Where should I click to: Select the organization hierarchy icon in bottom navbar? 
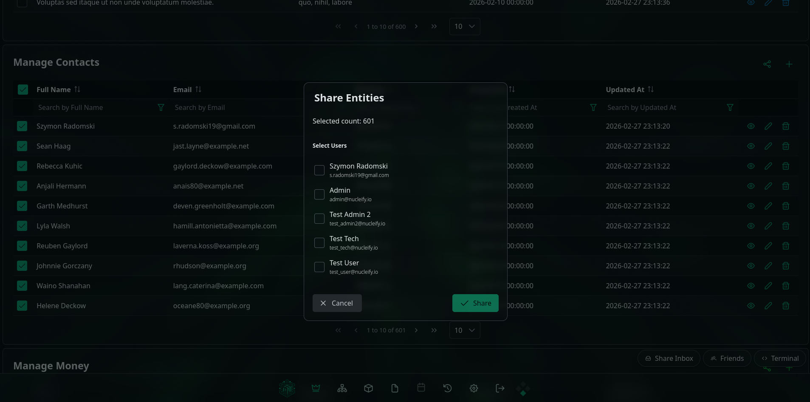342,388
